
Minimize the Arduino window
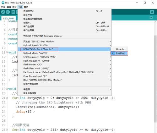[x=137, y=3]
